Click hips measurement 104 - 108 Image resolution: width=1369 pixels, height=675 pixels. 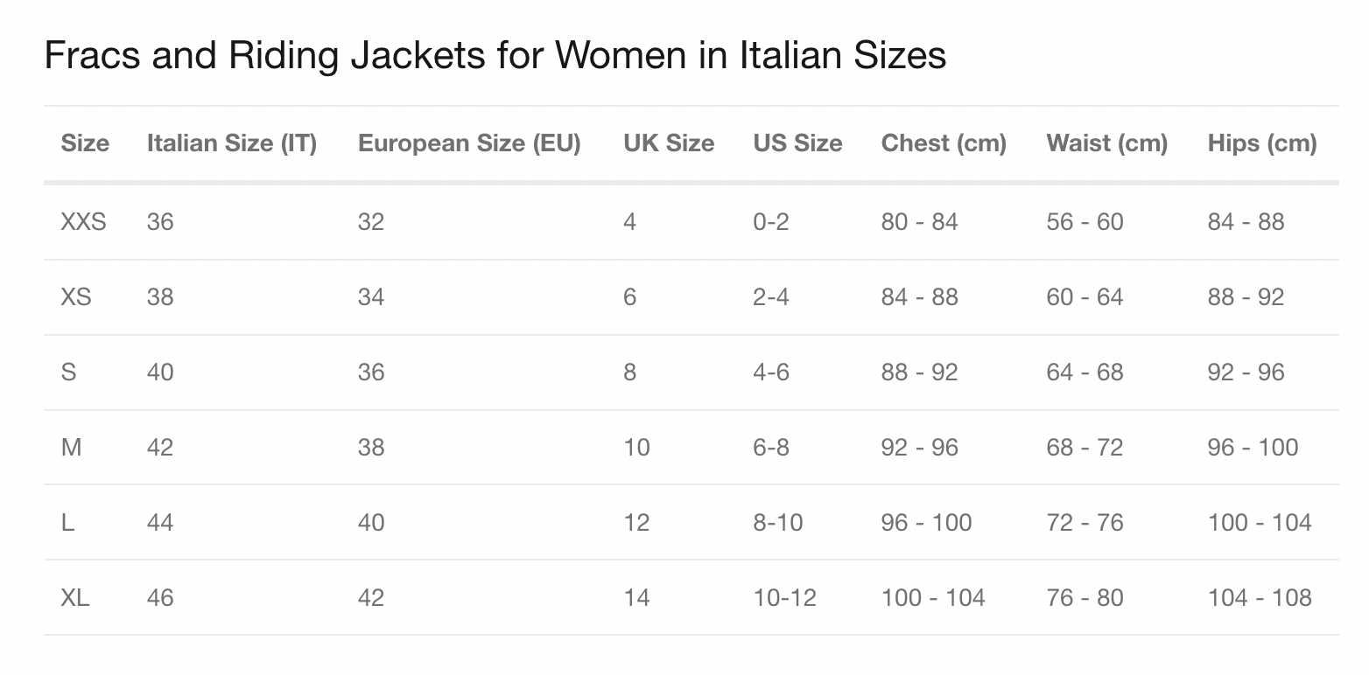1260,598
